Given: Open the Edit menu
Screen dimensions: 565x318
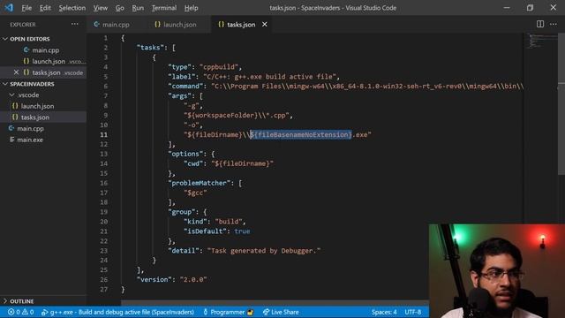Looking at the screenshot, I should coord(45,8).
